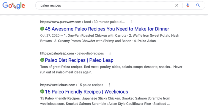Viewport: 208px width, 111px height.
Task: Click green checkmark beside Paleo Diet Recipes
Action: coord(42,60)
